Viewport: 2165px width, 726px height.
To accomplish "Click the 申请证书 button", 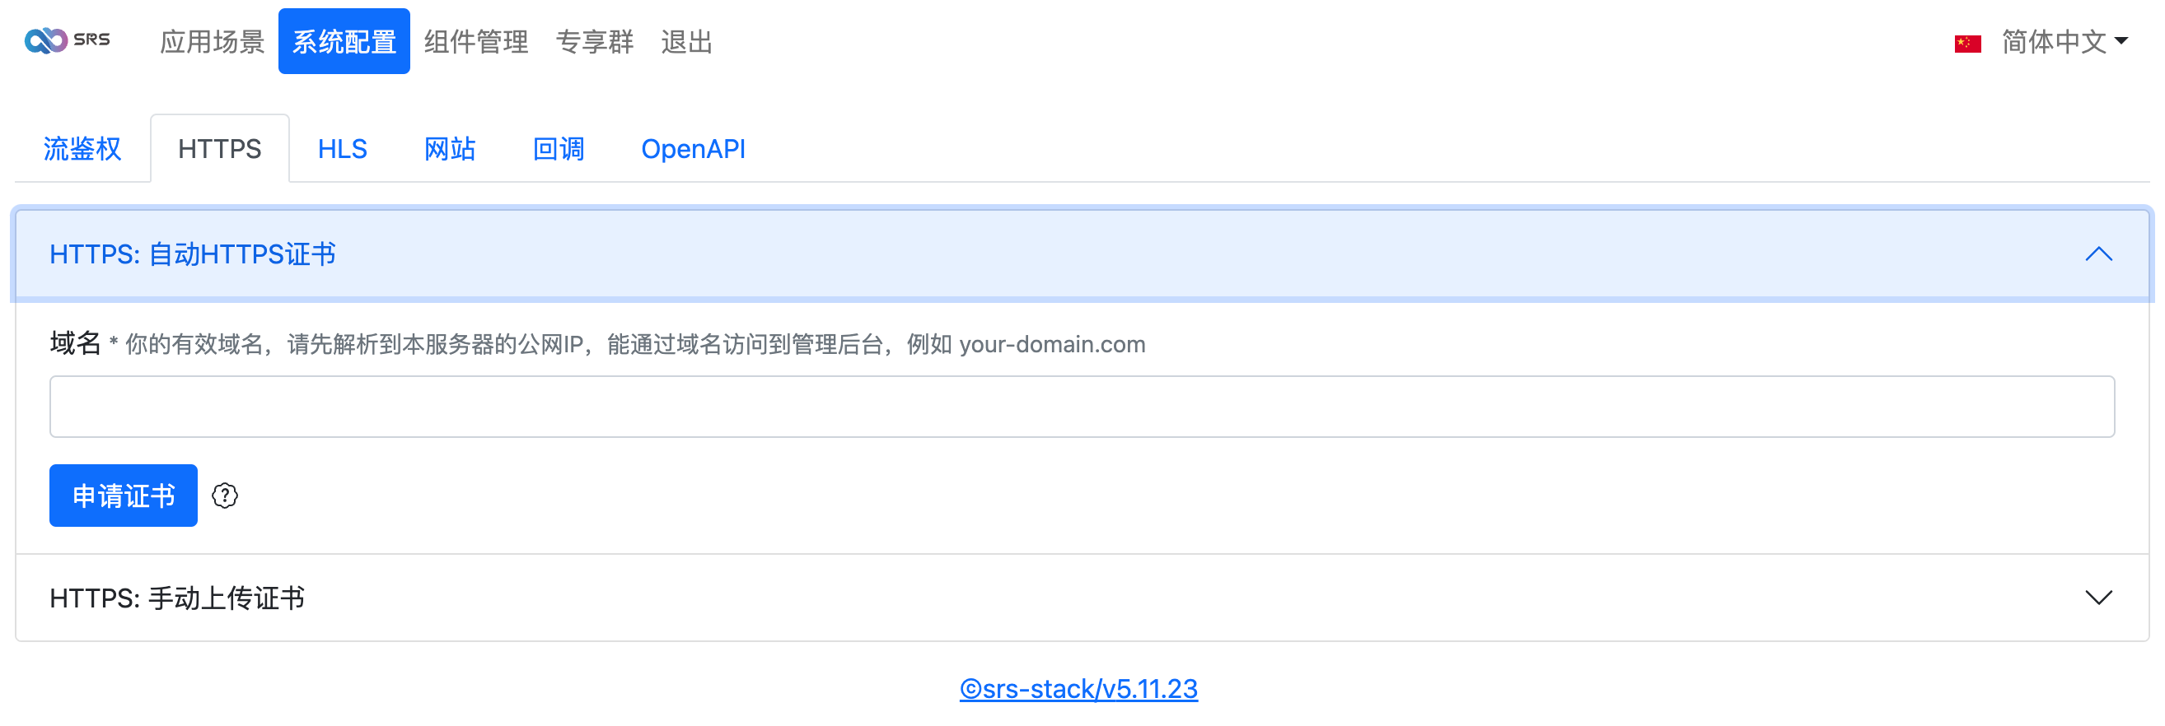I will click(x=124, y=496).
